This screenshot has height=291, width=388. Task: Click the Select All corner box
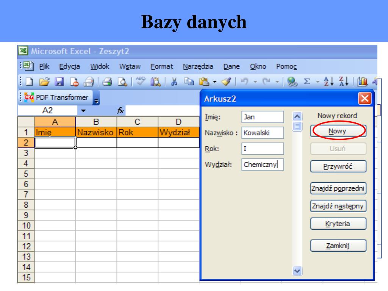point(26,122)
